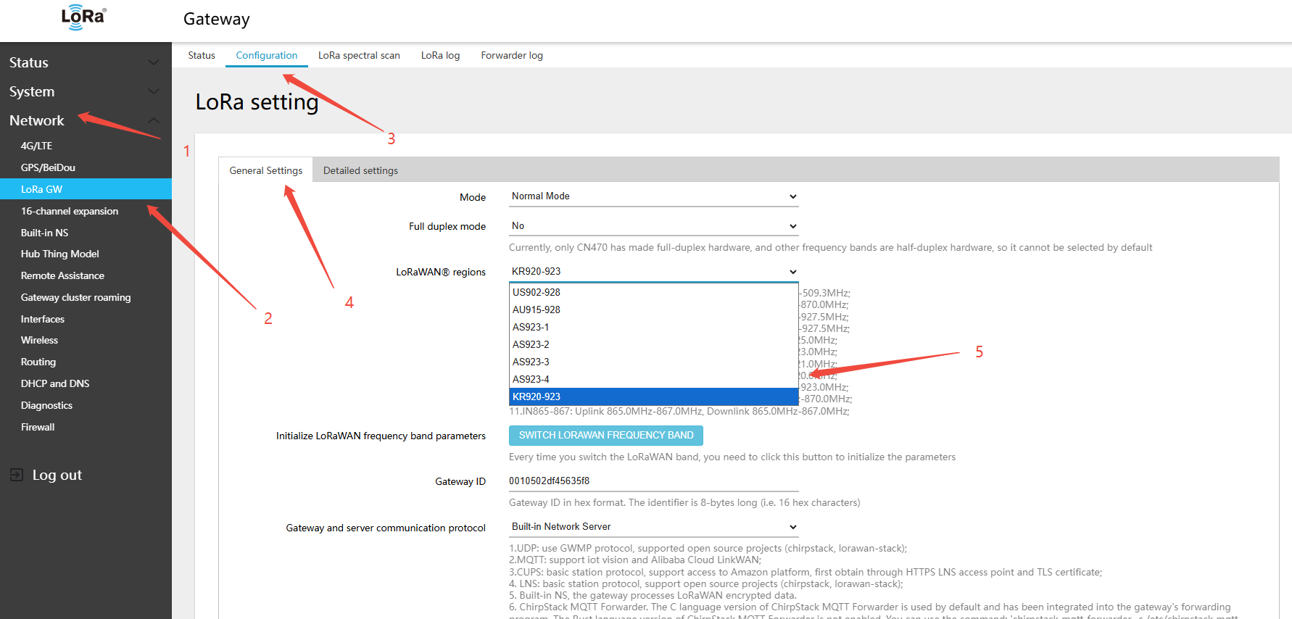Screen dimensions: 1292x619
Task: Open the LoRa spectral scan tab
Action: (x=359, y=55)
